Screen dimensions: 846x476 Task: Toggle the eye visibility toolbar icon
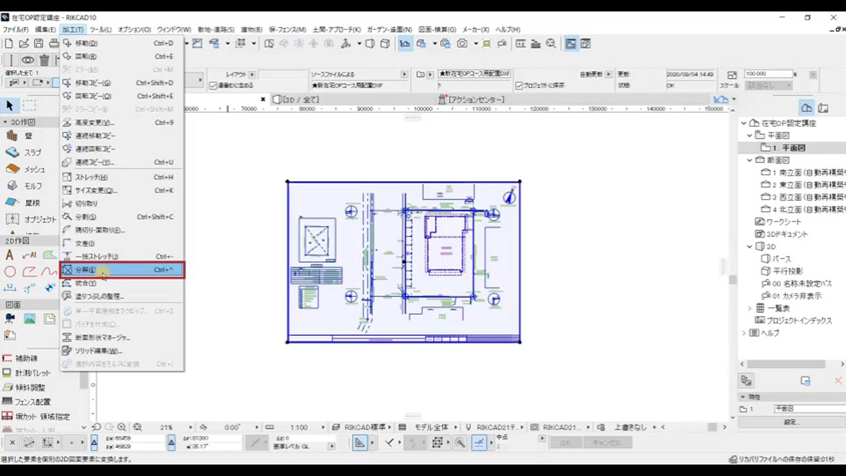(27, 61)
